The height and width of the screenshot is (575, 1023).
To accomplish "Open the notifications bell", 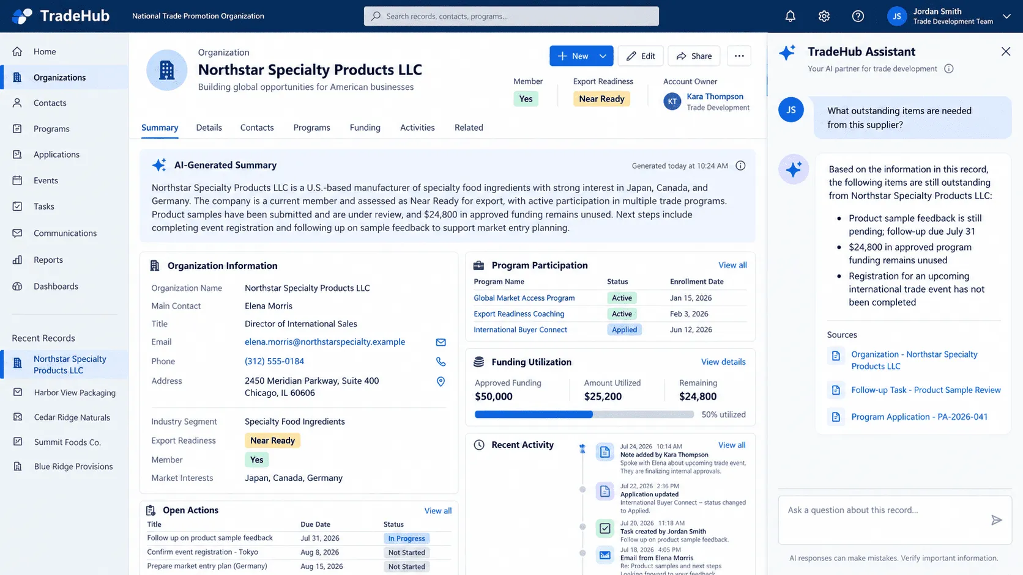I will pyautogui.click(x=790, y=16).
